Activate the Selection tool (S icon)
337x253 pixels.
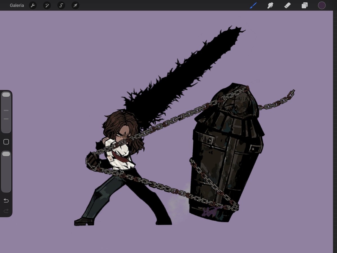(x=61, y=5)
